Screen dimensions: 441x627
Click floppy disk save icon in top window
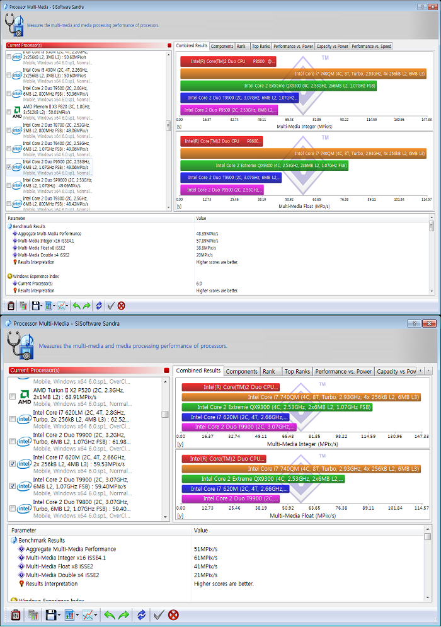tap(35, 306)
